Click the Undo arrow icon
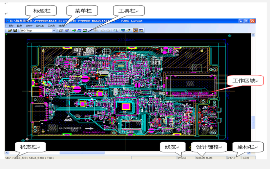 tap(103, 30)
